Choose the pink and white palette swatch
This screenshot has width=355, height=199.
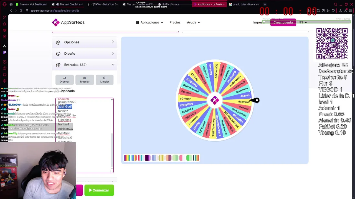click(182, 158)
